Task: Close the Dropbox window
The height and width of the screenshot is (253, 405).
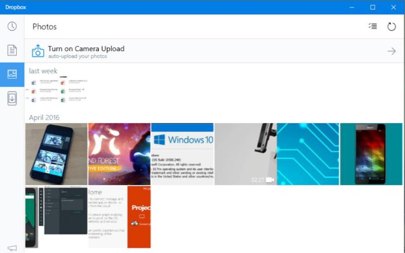Action: pos(393,7)
